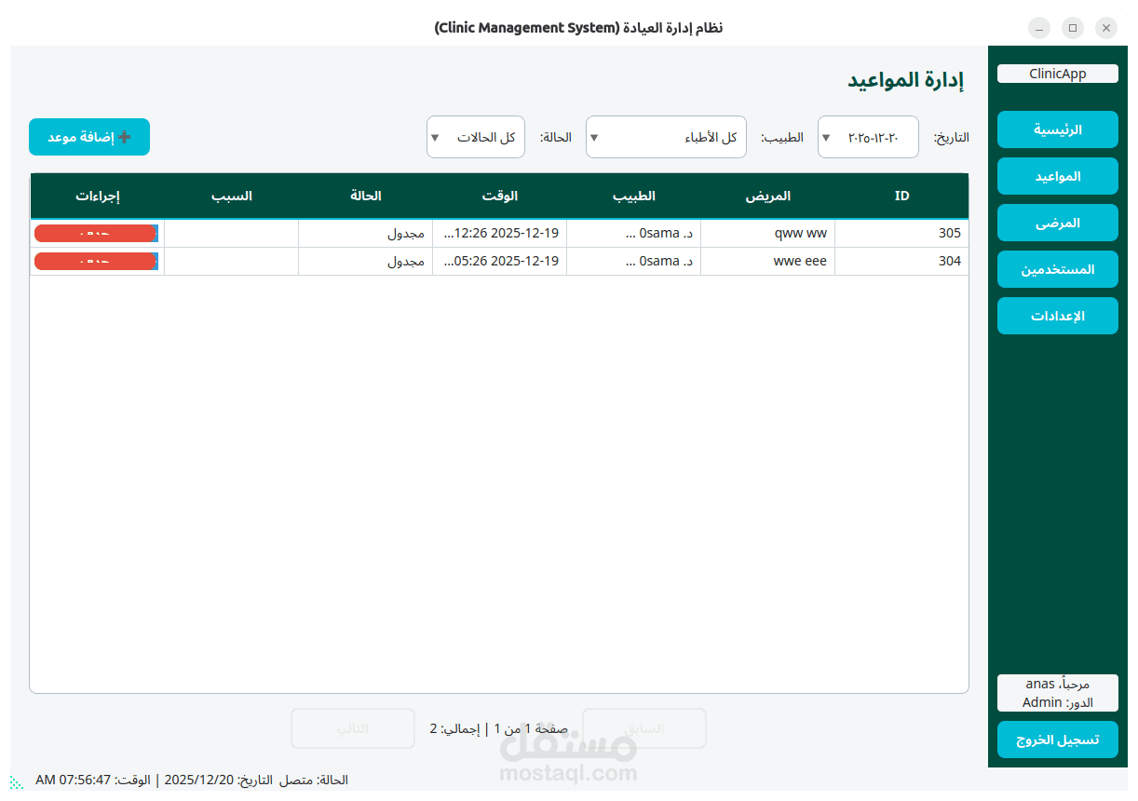Select the ID cell 304

point(901,262)
